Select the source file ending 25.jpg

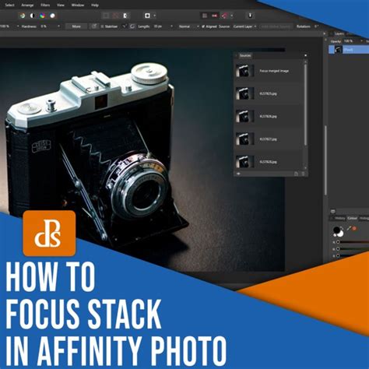click(269, 93)
